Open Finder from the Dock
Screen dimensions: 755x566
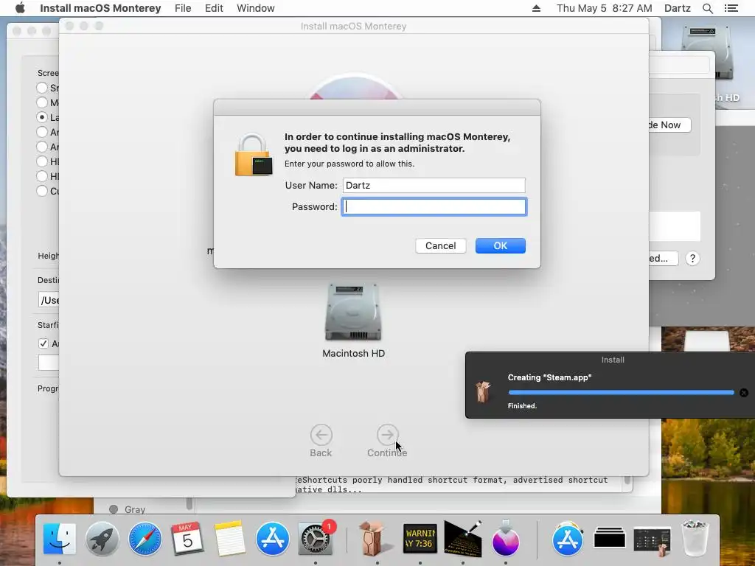coord(60,539)
